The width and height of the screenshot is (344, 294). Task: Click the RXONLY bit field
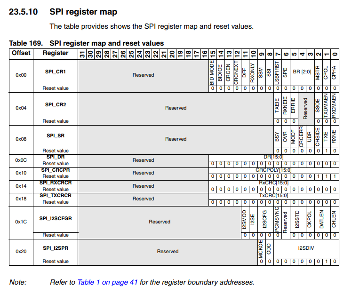(253, 73)
